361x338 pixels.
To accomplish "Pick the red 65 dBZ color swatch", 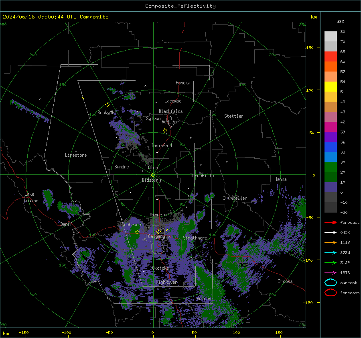I will pos(331,56).
